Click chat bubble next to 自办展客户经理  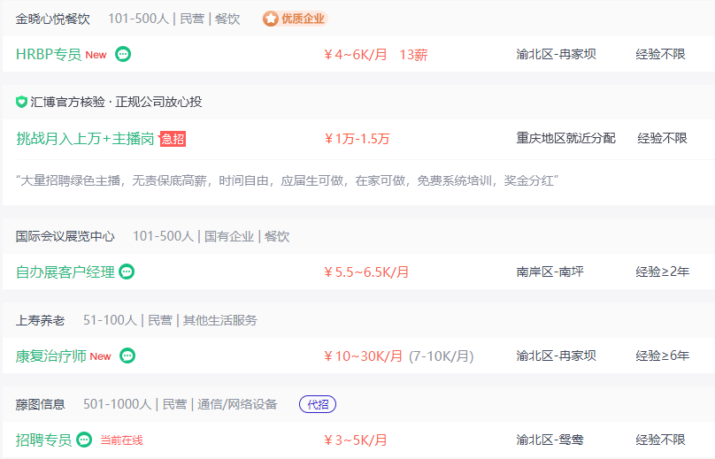(x=127, y=272)
